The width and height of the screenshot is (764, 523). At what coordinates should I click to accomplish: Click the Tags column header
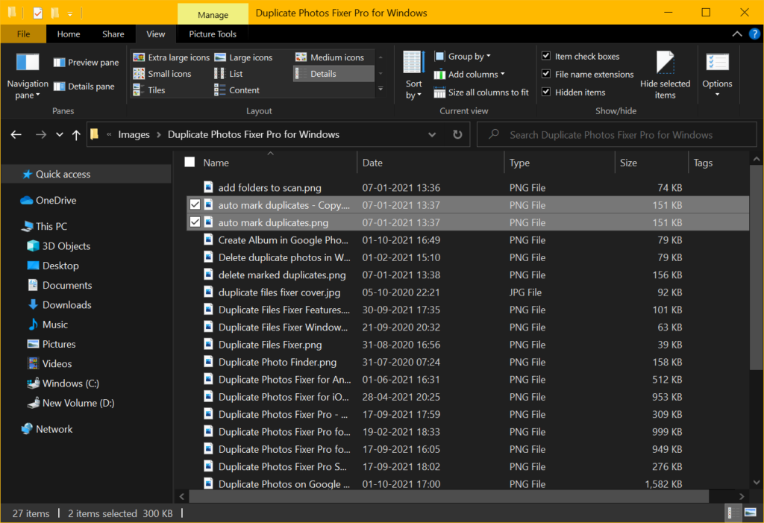(718, 163)
